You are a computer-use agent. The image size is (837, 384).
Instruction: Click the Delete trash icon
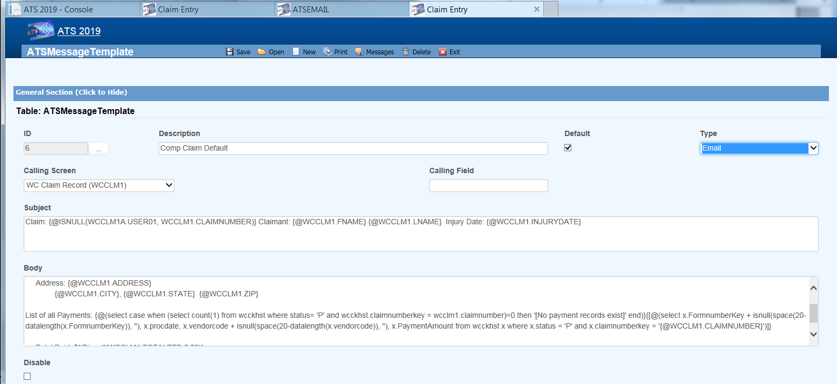point(406,52)
